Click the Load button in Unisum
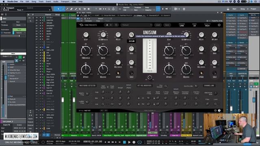Screen dimensions: 260x146 (158, 25)
